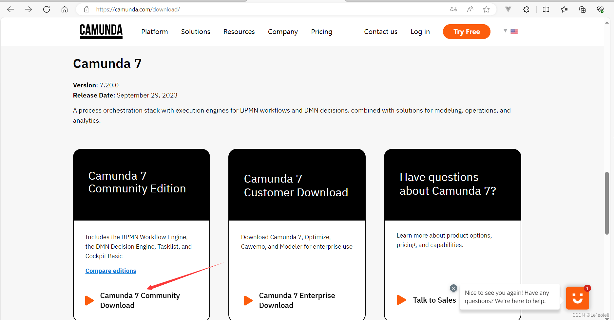This screenshot has height=320, width=614.
Task: Open the Contact us page
Action: pos(381,32)
